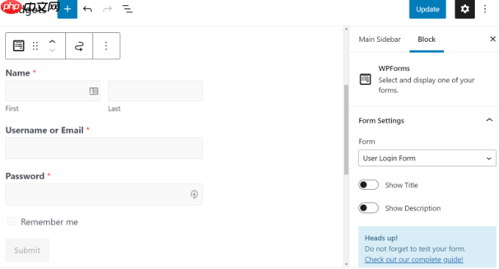Image resolution: width=499 pixels, height=269 pixels.
Task: Toggle the Show Title switch
Action: [x=368, y=185]
